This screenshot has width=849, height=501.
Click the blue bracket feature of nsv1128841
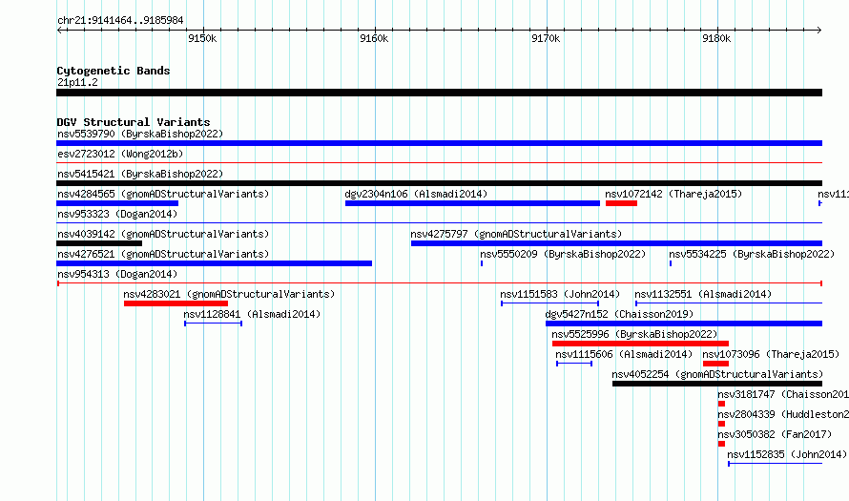[x=214, y=324]
